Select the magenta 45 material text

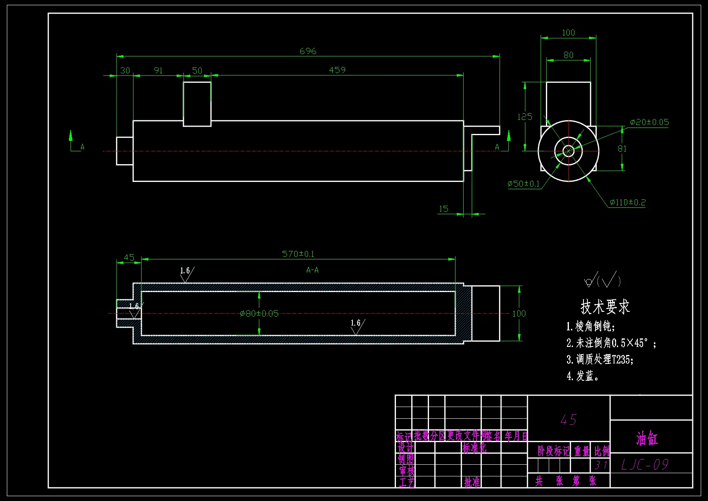[x=568, y=420]
